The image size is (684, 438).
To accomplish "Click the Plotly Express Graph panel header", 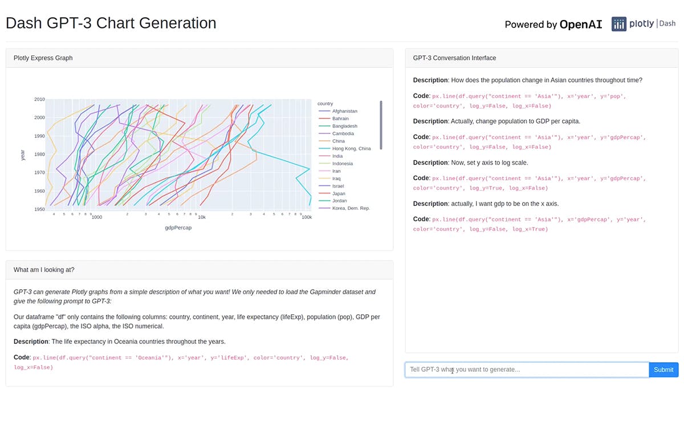I will pos(43,58).
